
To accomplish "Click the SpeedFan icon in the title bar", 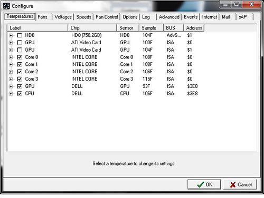I will click(x=6, y=6).
